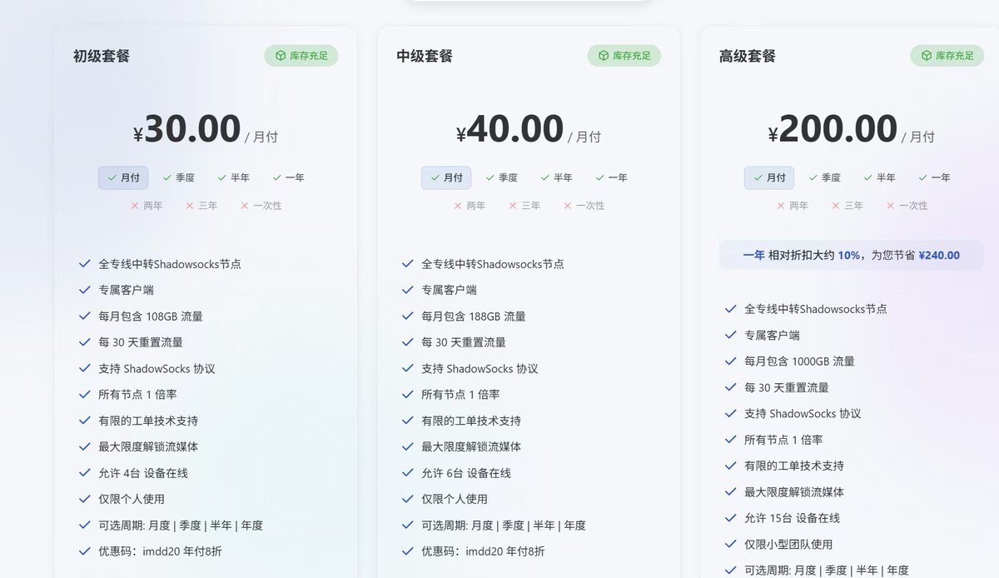999x578 pixels.
Task: Click disabled 两年 option in the 中级套餐 card
Action: pos(470,205)
